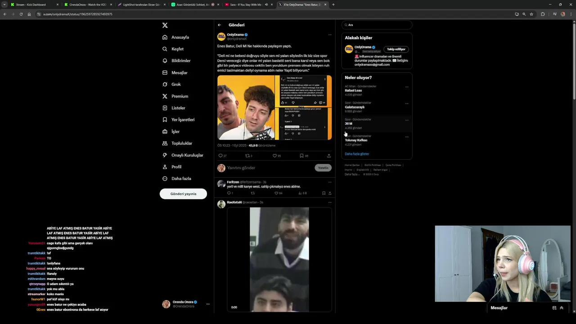The width and height of the screenshot is (576, 324).
Task: Open the Rafael Leao trend
Action: (353, 90)
